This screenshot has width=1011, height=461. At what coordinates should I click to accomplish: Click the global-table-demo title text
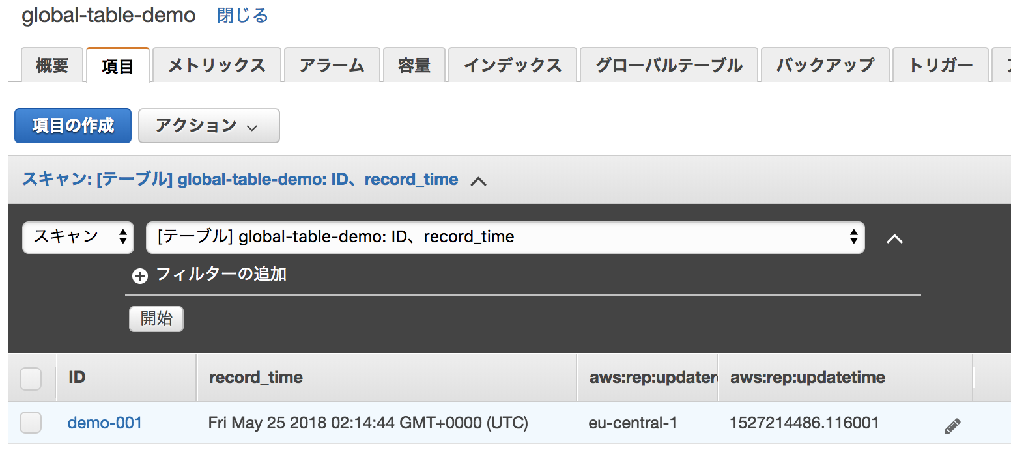109,16
